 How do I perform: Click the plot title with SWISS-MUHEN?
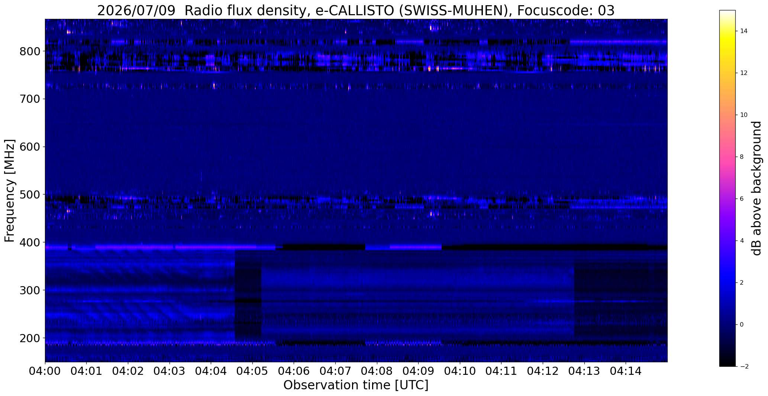click(356, 11)
